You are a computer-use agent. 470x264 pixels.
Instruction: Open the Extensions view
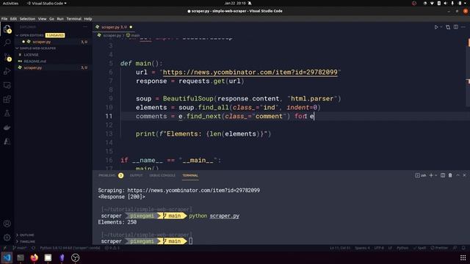7,100
